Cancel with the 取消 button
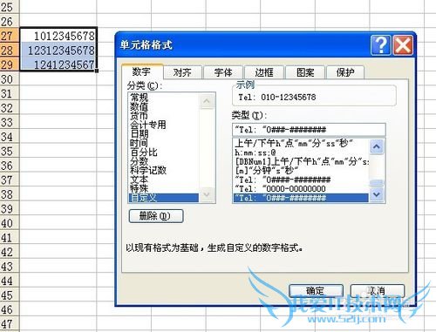Screen dimensions: 436x332 378,290
